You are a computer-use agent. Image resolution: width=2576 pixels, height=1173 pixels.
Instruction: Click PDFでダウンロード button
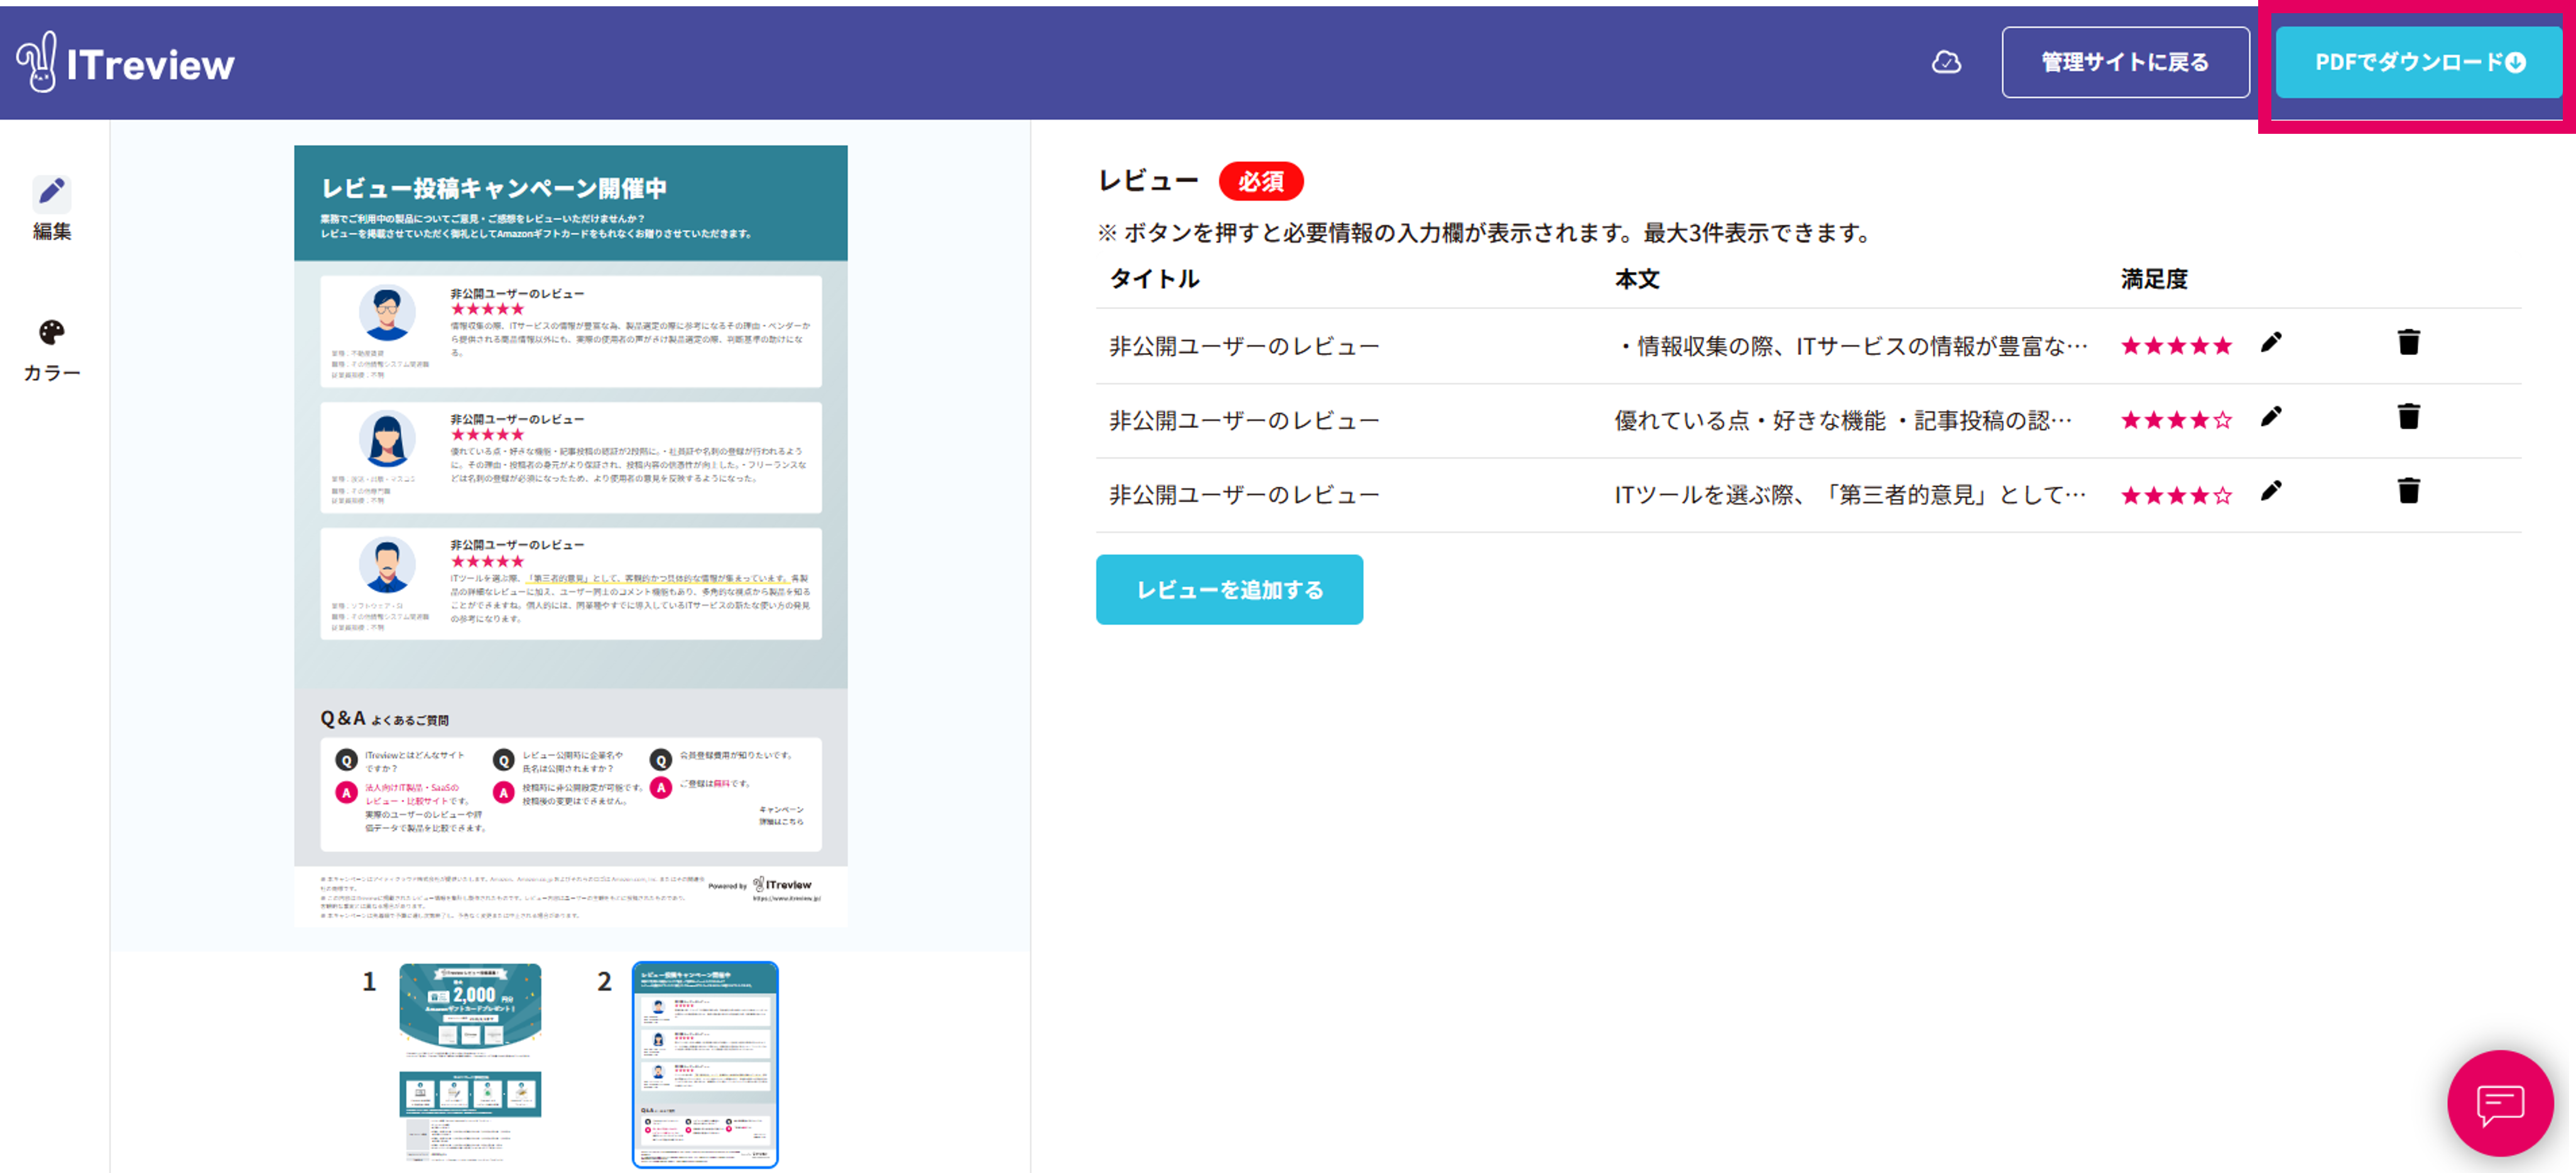pos(2418,63)
